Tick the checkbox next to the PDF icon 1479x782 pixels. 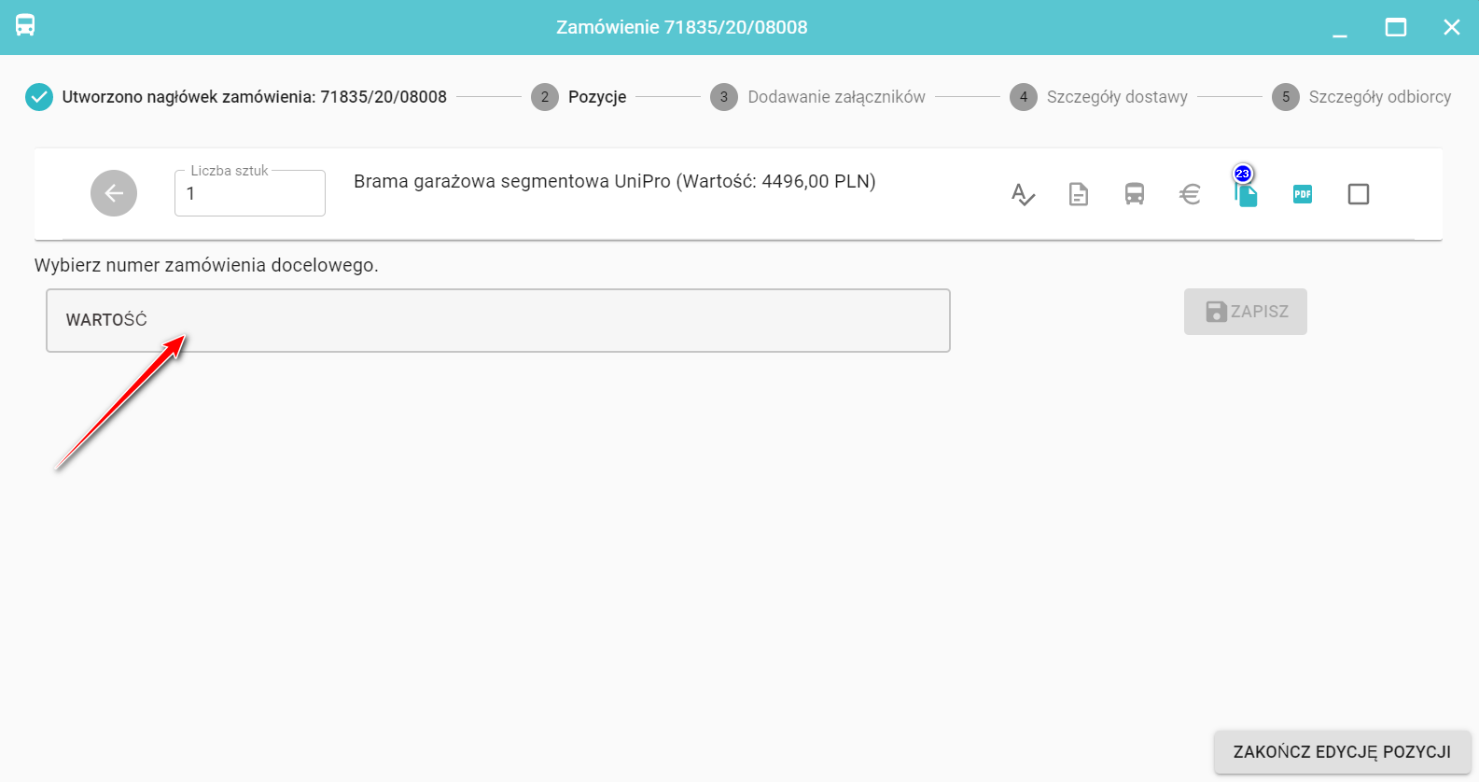pos(1359,194)
